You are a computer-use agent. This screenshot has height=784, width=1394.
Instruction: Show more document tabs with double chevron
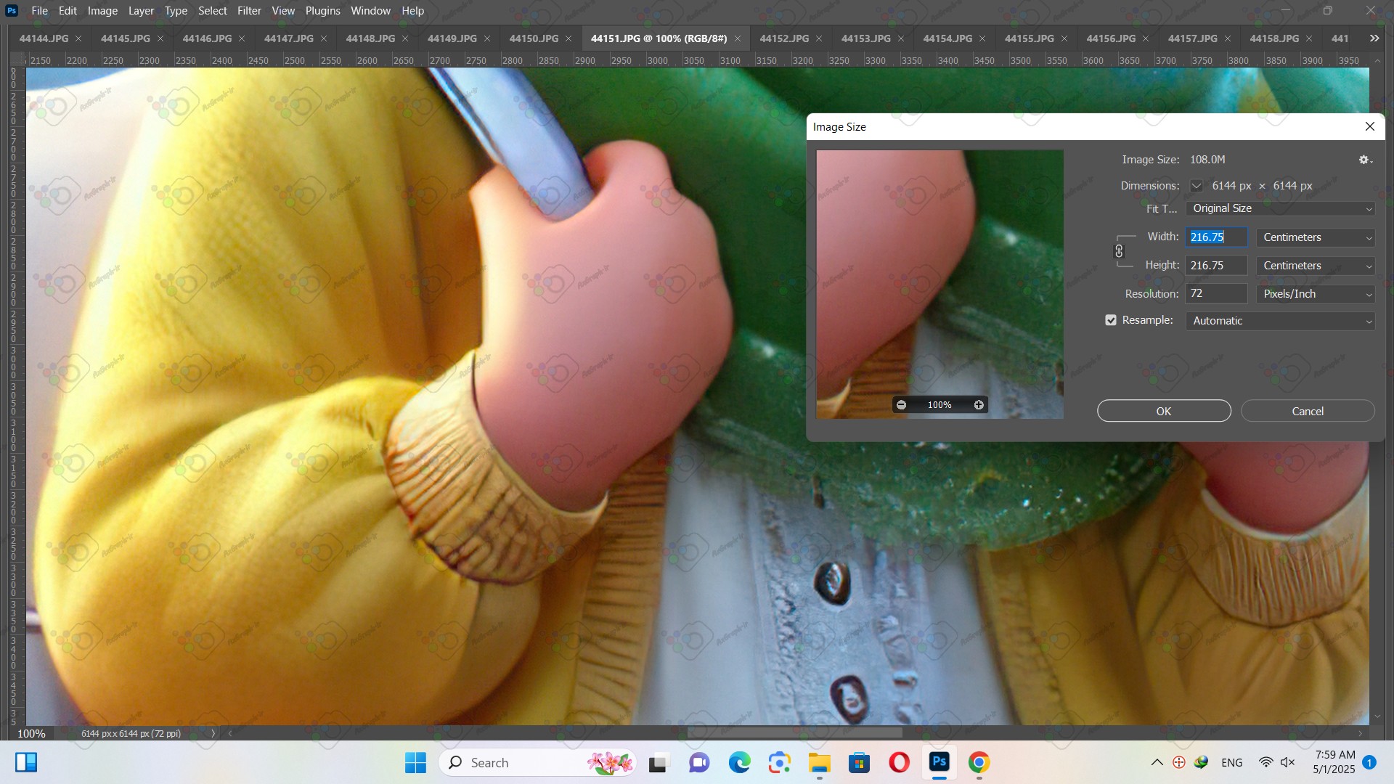(1374, 38)
